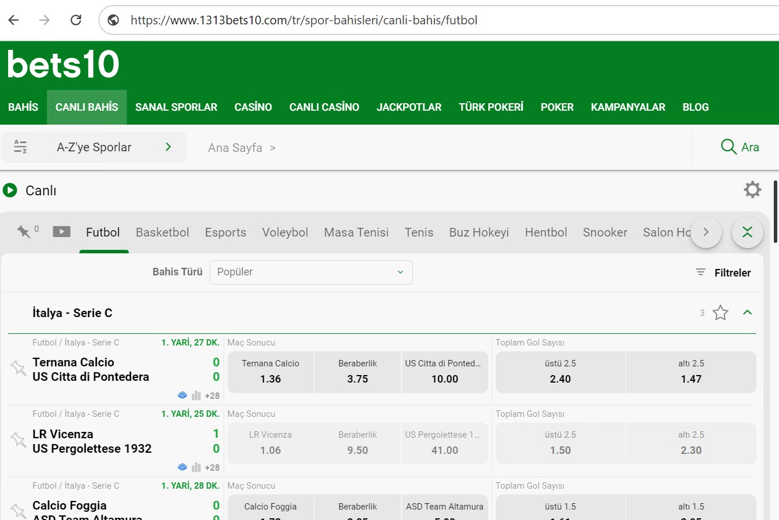779x520 pixels.
Task: Choose altı 2.5 at 1.47
Action: pos(691,372)
